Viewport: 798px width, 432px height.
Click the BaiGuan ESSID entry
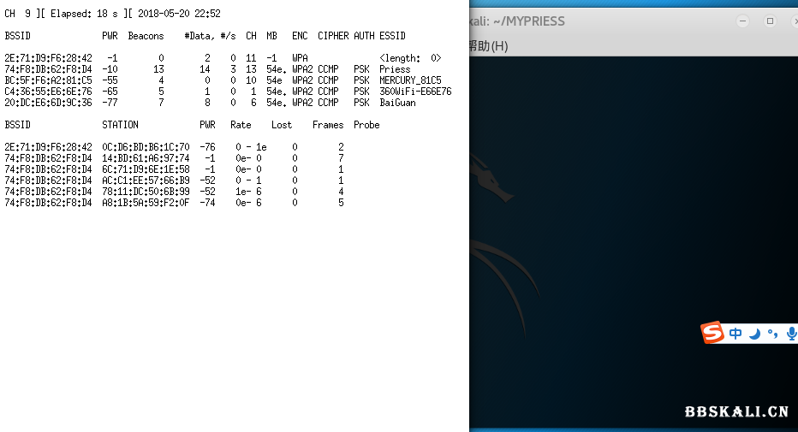(397, 103)
